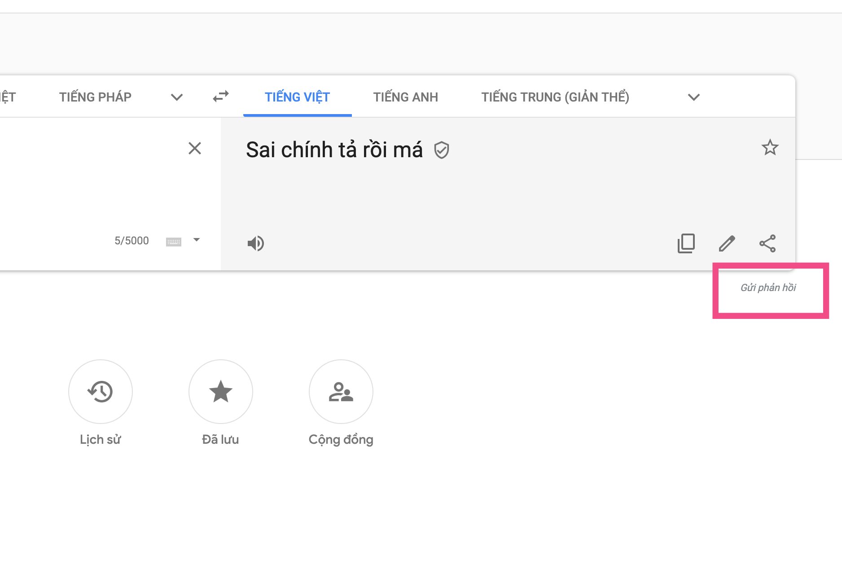Open Lịch sử translation history
Viewport: 842px width, 574px height.
click(x=100, y=392)
